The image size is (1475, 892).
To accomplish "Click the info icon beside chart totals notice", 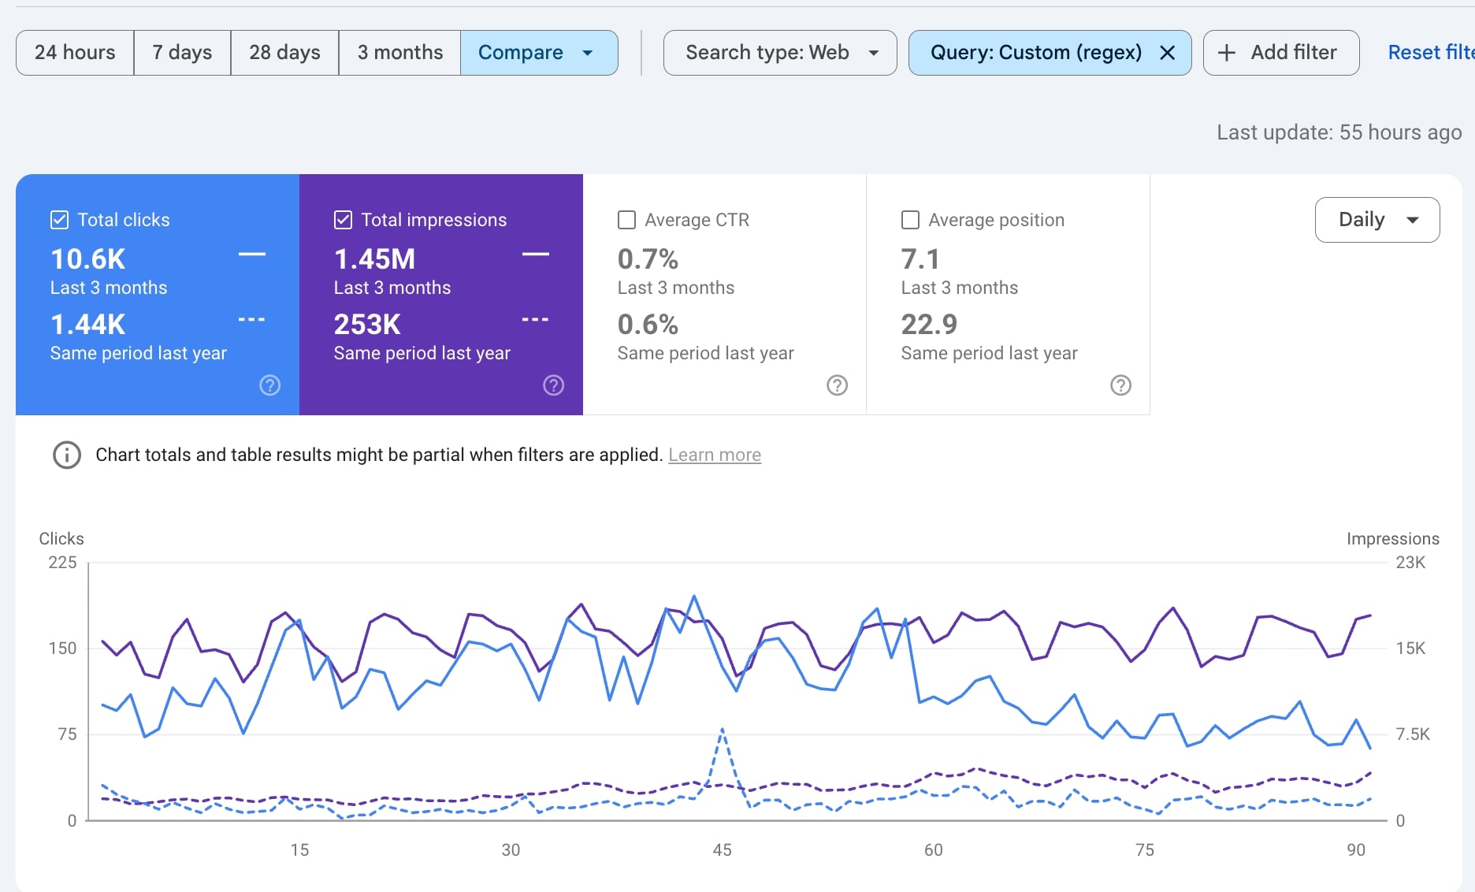I will [x=67, y=455].
